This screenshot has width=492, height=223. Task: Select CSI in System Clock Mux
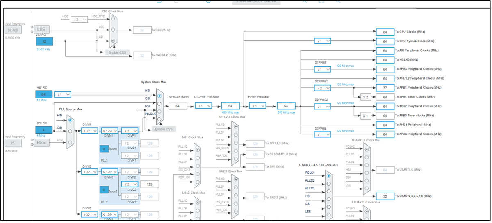tap(159, 104)
